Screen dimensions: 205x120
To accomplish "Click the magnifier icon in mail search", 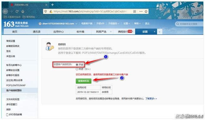I will [x=178, y=24].
